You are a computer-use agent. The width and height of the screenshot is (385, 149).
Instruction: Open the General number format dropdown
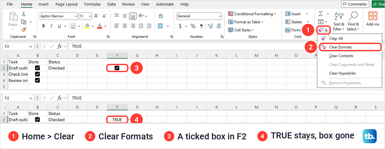pos(220,16)
